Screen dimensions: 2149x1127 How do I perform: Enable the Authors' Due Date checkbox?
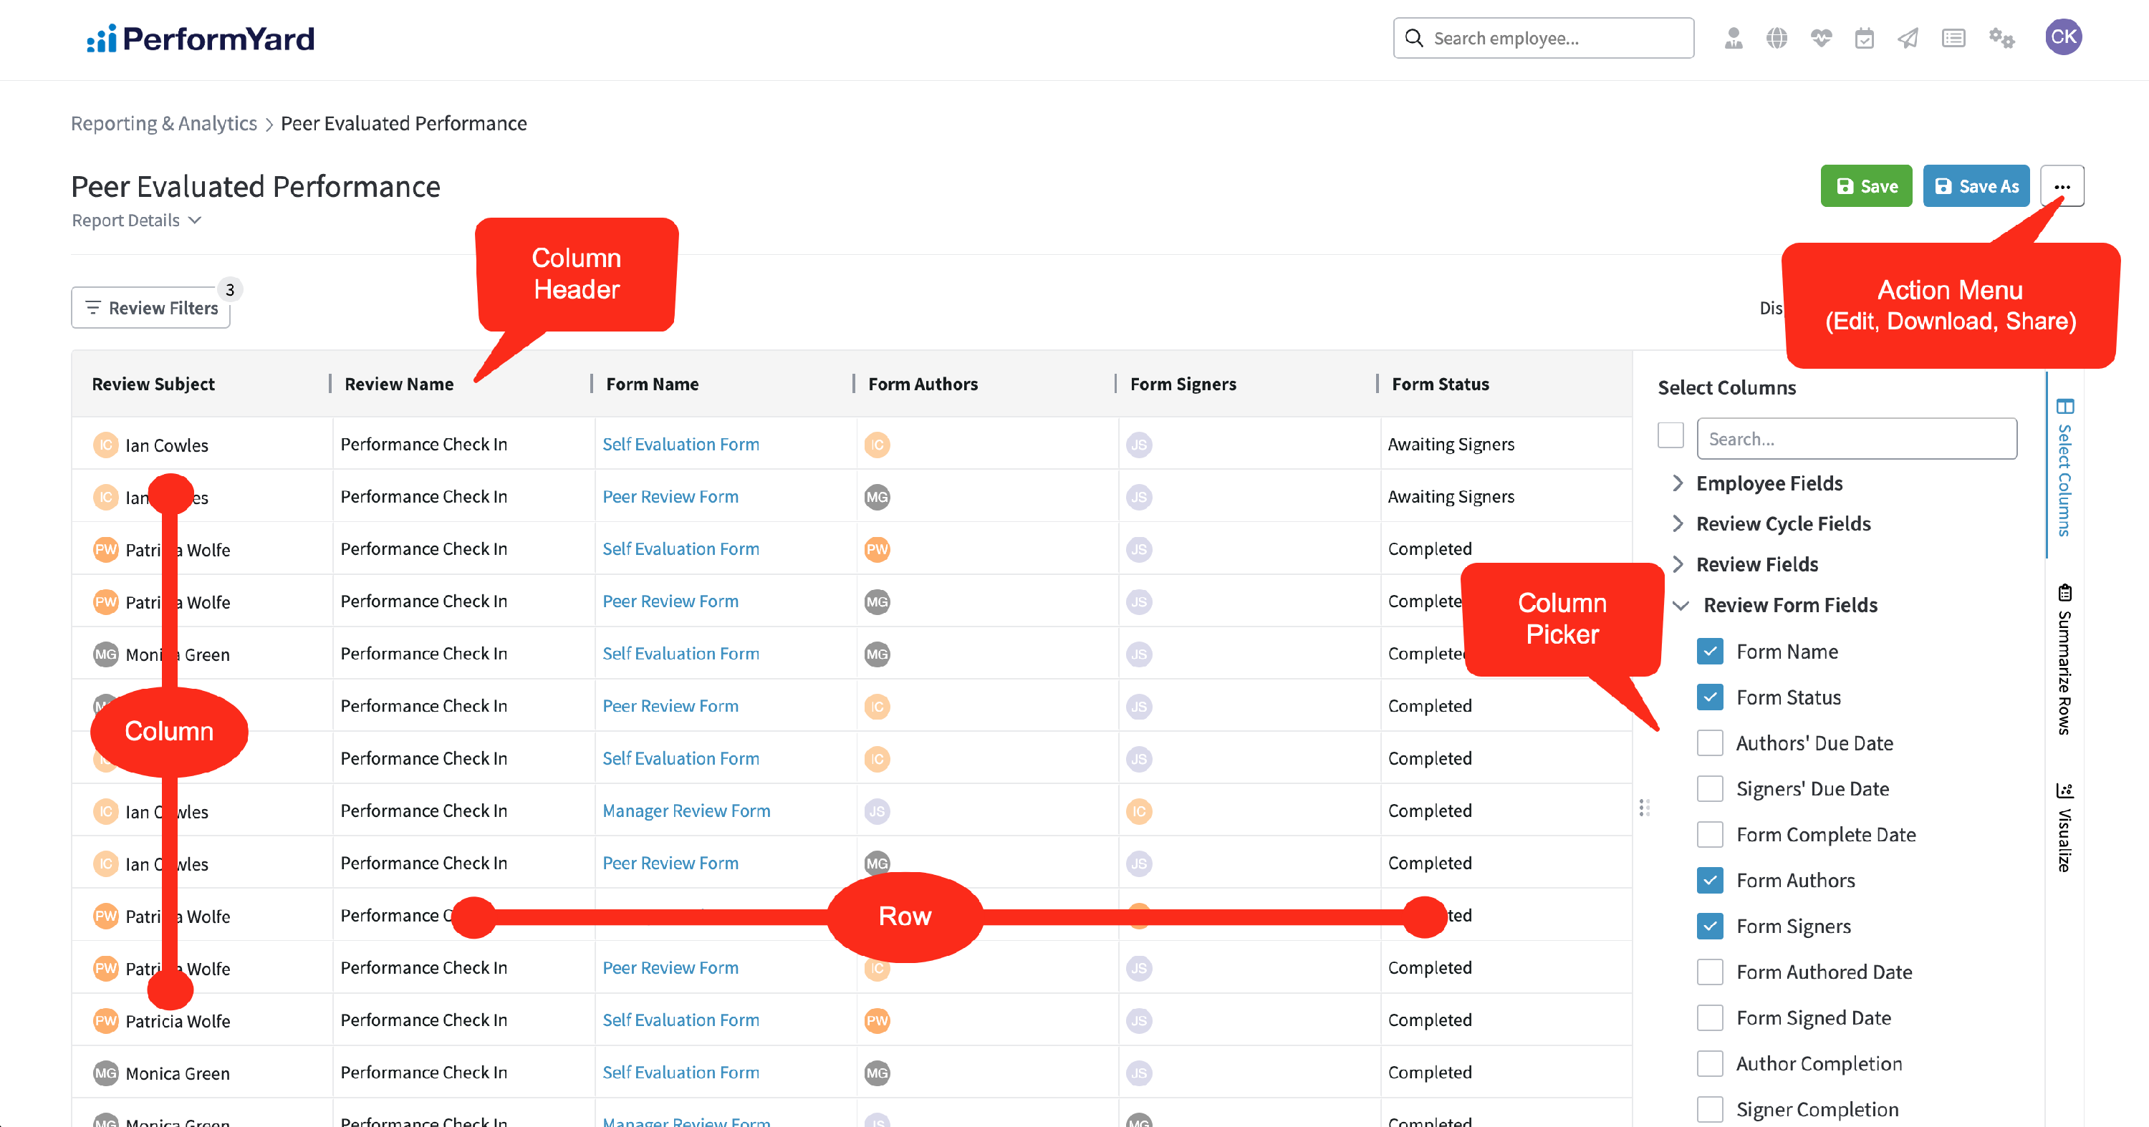(x=1710, y=743)
